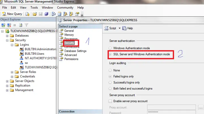Select Successful logins only option

pyautogui.click(x=110, y=82)
